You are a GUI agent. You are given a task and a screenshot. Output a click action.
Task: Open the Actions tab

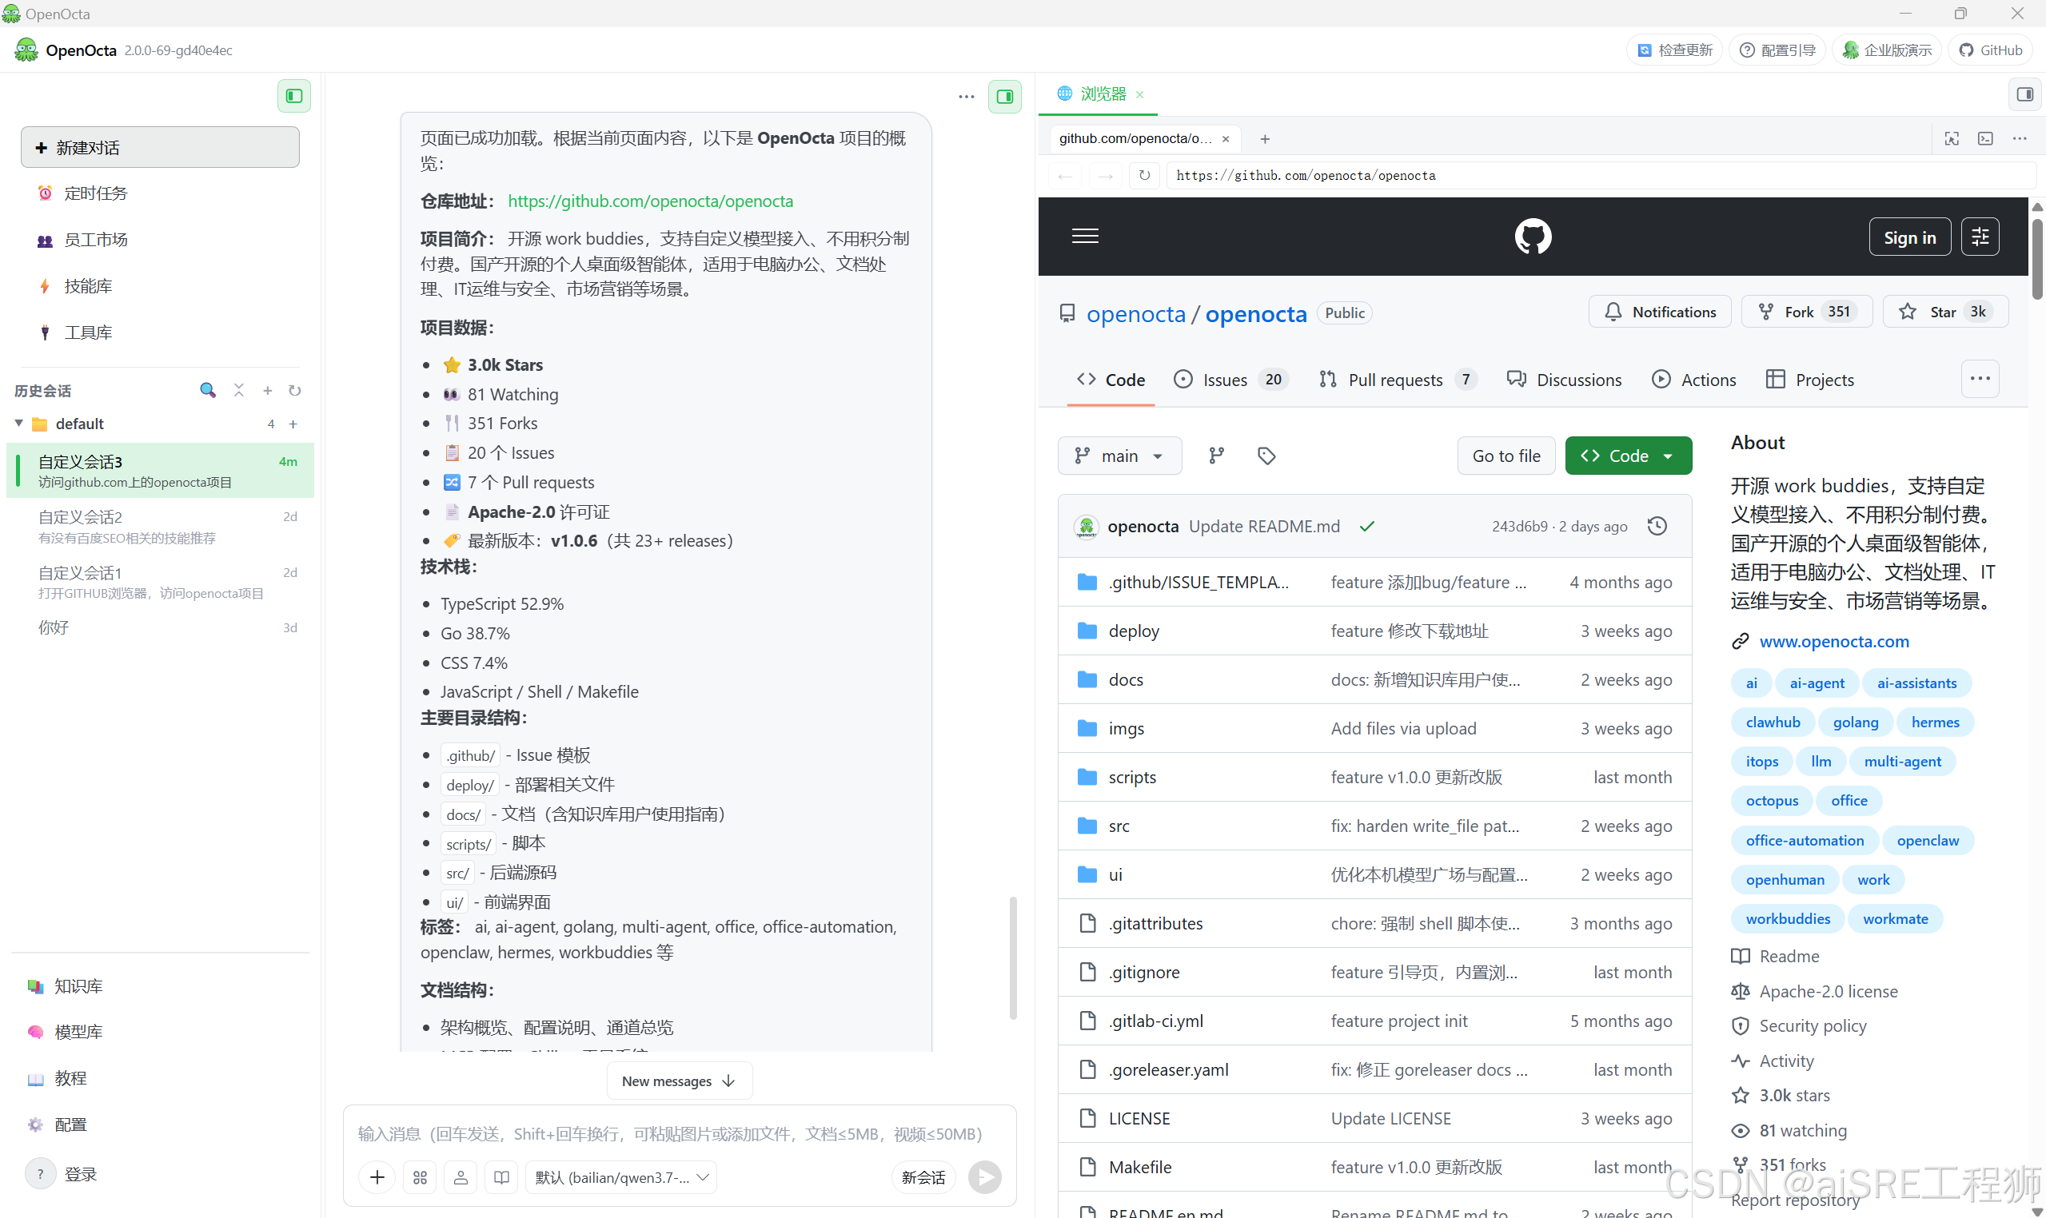pos(1693,379)
